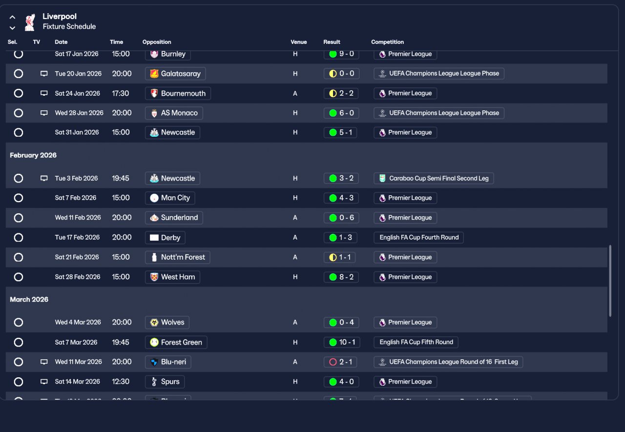
Task: Click the Premier League icon in the Man City row
Action: [x=382, y=198]
